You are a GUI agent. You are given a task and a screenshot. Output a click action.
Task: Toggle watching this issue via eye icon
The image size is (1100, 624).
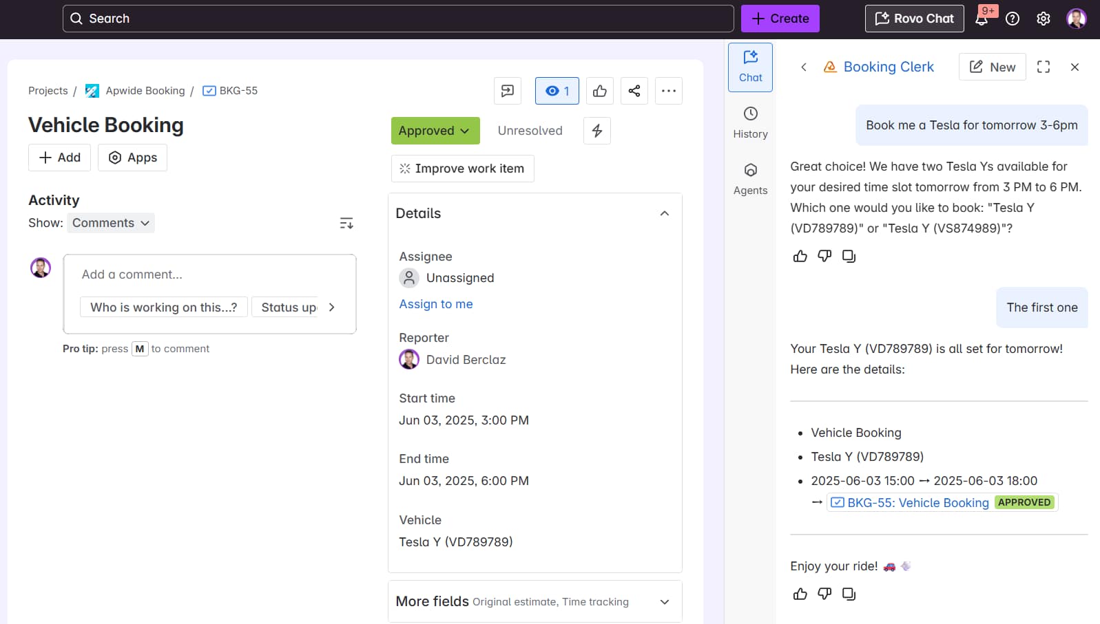pyautogui.click(x=557, y=91)
